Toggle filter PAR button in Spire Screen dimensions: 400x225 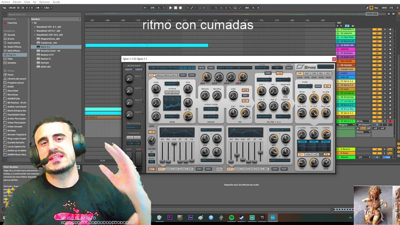[268, 73]
